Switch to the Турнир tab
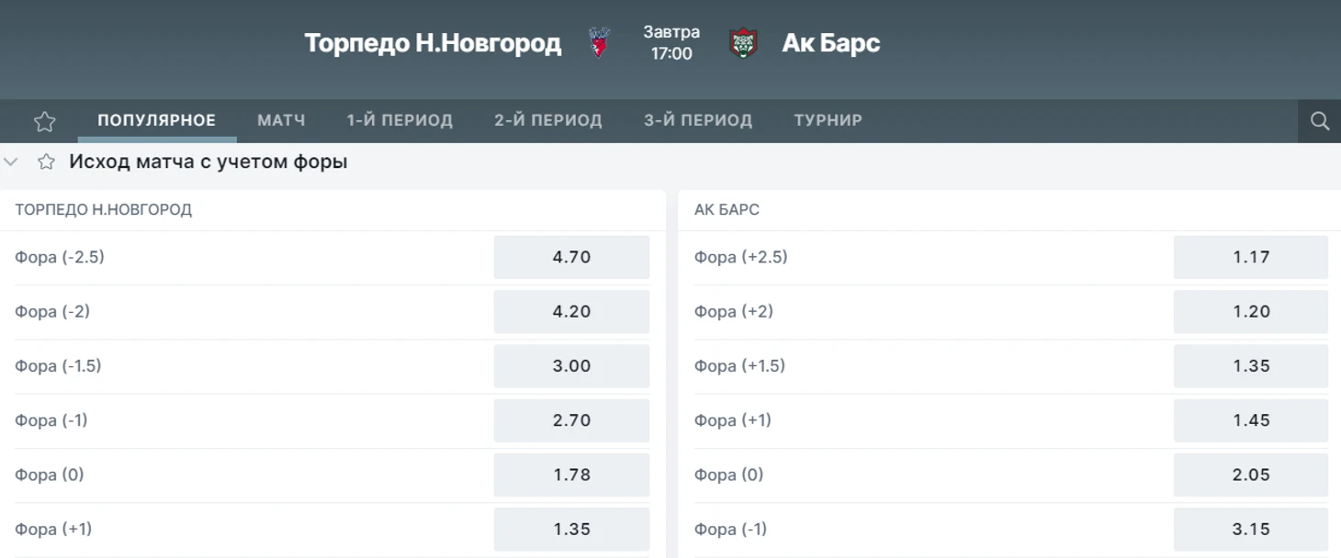Screen dimensions: 1341x558 828,120
